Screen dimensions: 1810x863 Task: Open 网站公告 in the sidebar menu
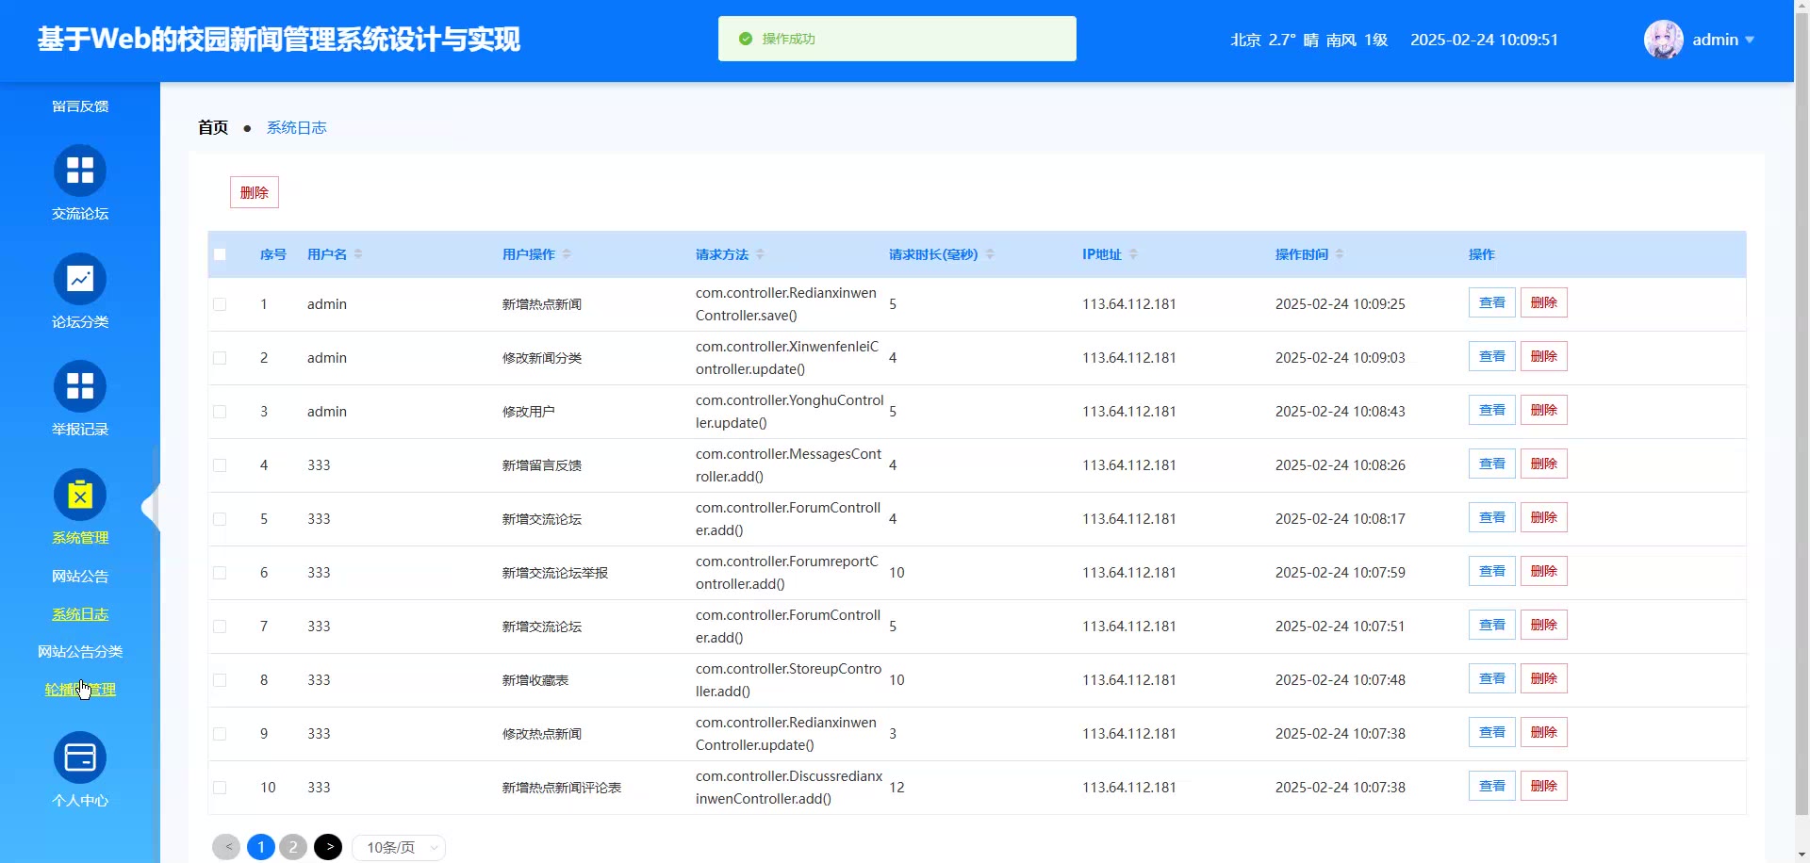point(80,576)
